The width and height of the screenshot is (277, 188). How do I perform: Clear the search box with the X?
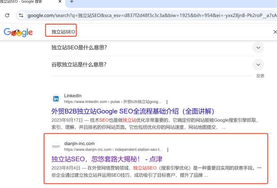275,32
